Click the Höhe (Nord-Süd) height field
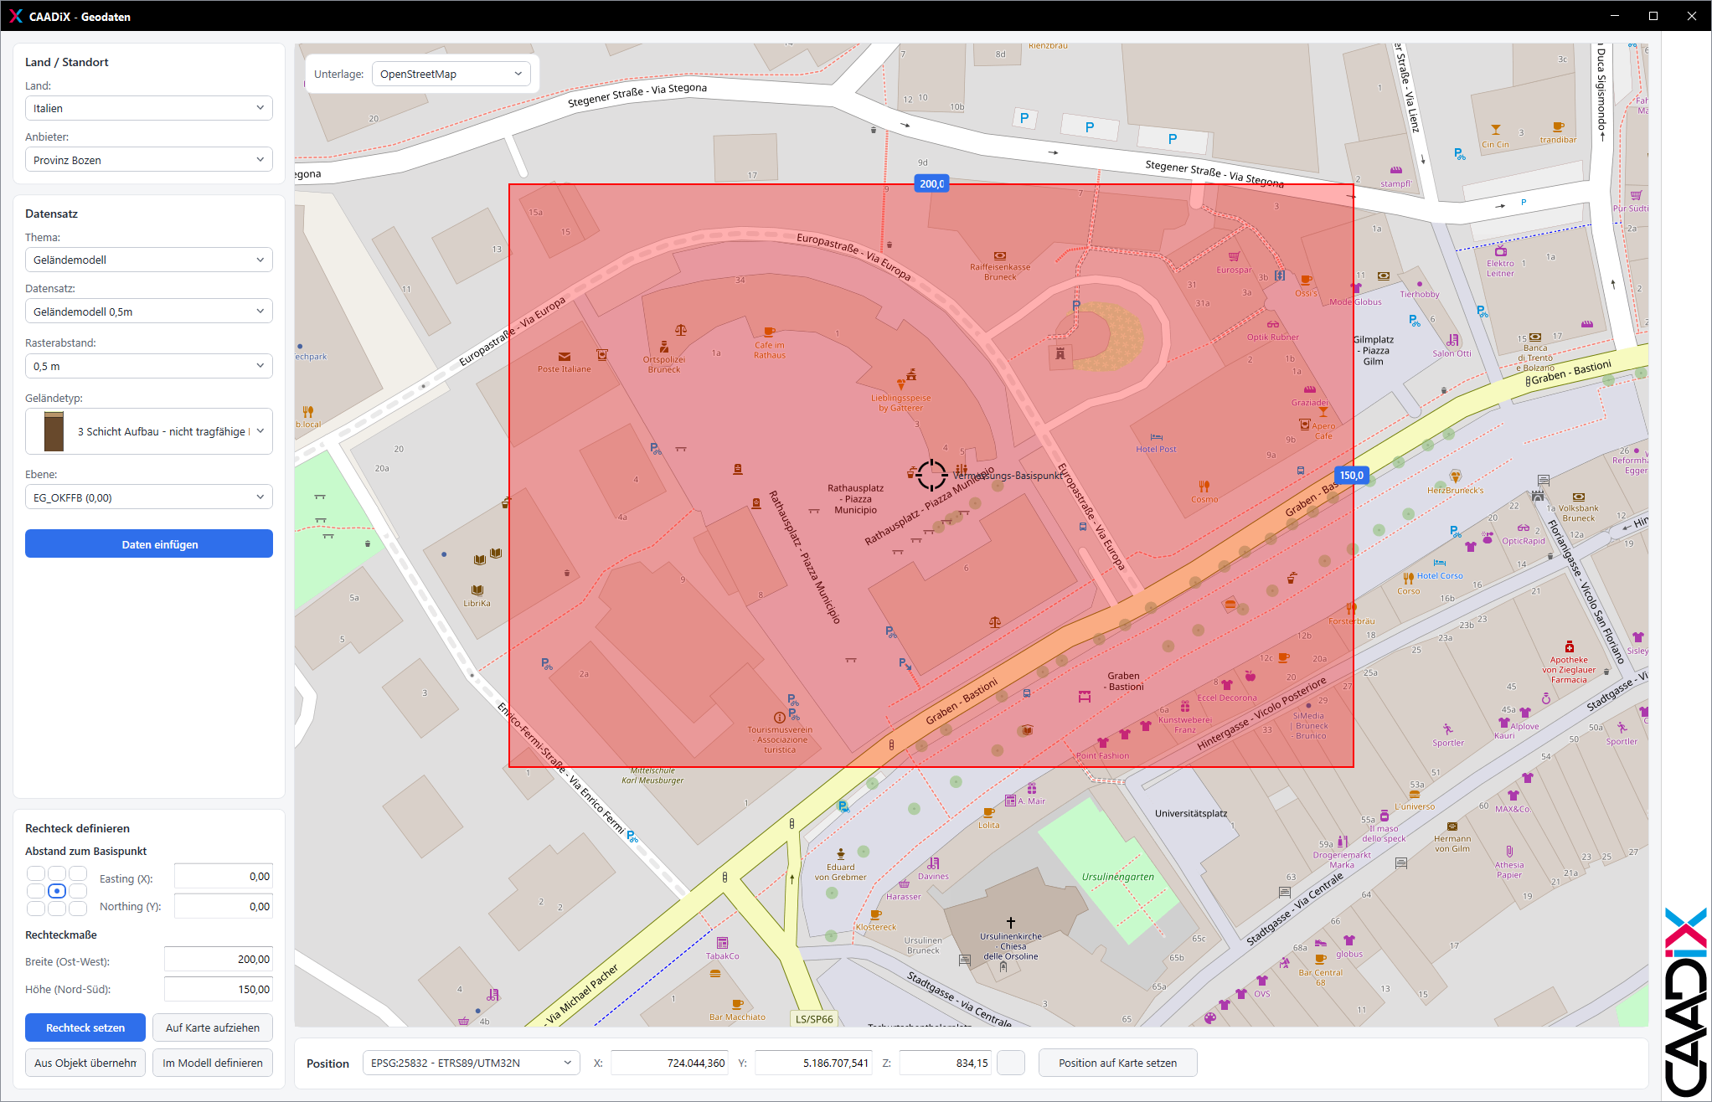 (x=219, y=989)
